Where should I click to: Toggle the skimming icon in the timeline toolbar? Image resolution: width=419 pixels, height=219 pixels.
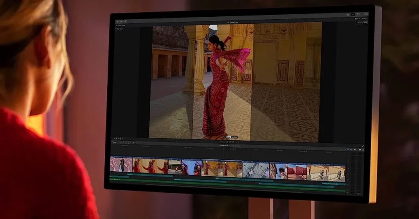click(x=342, y=150)
